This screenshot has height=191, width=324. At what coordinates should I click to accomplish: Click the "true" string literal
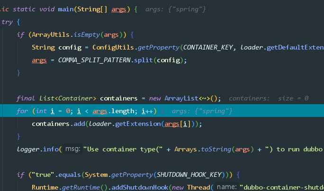[38, 174]
